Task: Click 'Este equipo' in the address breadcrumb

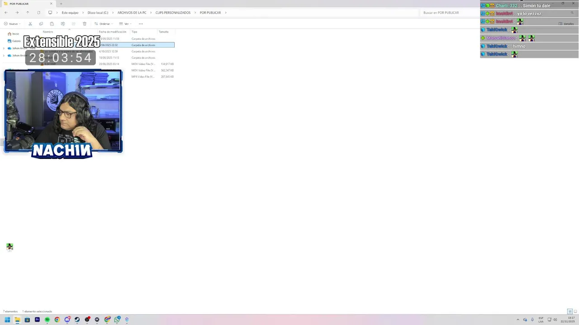Action: [70, 13]
